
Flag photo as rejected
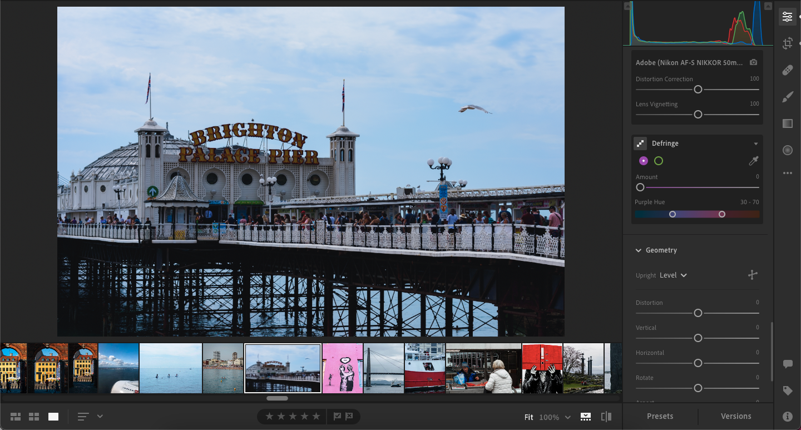(x=349, y=416)
